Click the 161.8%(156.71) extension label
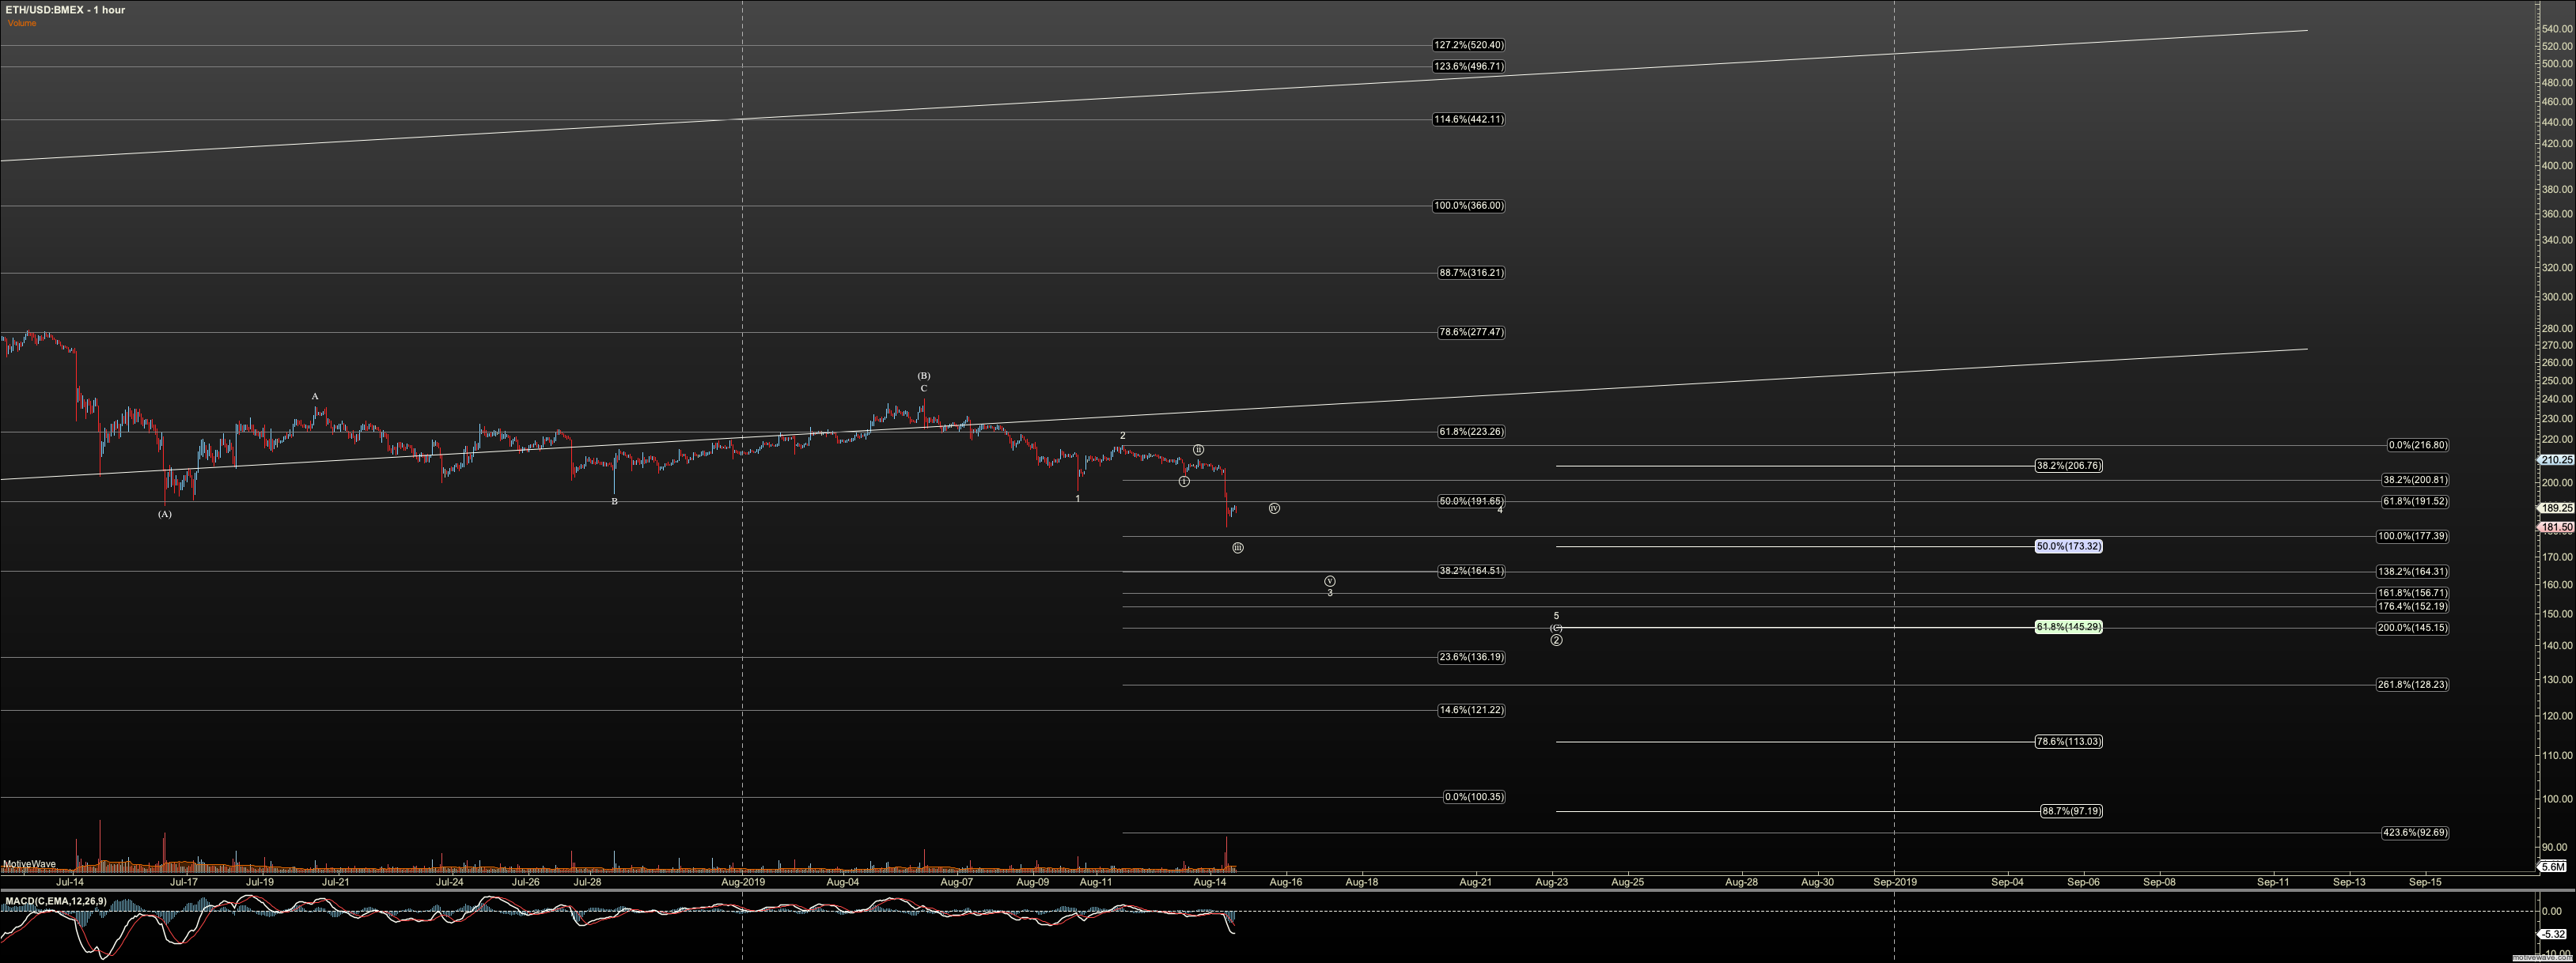This screenshot has height=963, width=2576. tap(2412, 594)
